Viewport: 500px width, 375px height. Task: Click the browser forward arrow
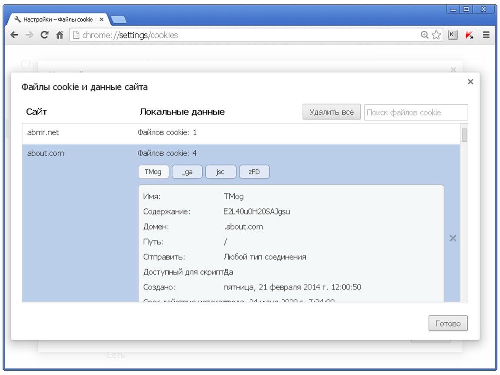pyautogui.click(x=29, y=35)
